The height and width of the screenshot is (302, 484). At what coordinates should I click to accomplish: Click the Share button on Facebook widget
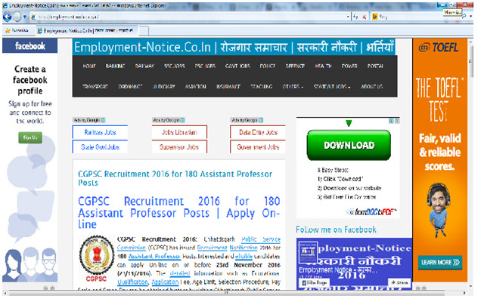(x=400, y=282)
